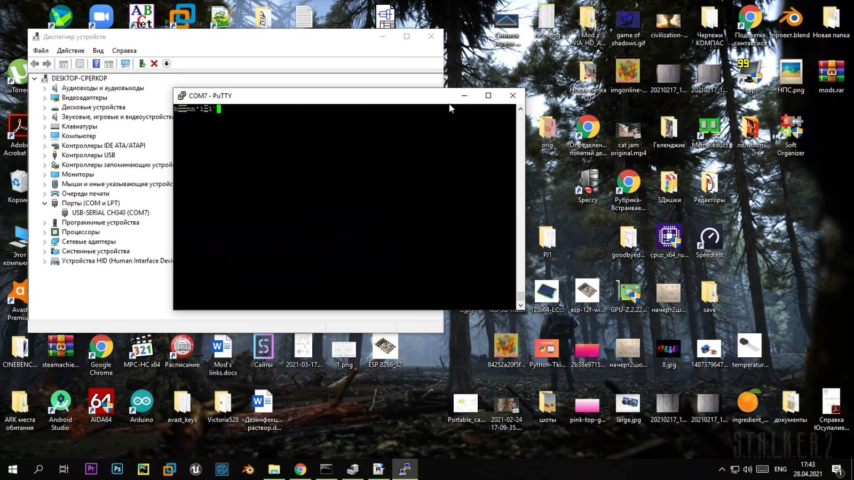Open Blender from the taskbar
Viewport: 854px width, 480px height.
click(248, 469)
